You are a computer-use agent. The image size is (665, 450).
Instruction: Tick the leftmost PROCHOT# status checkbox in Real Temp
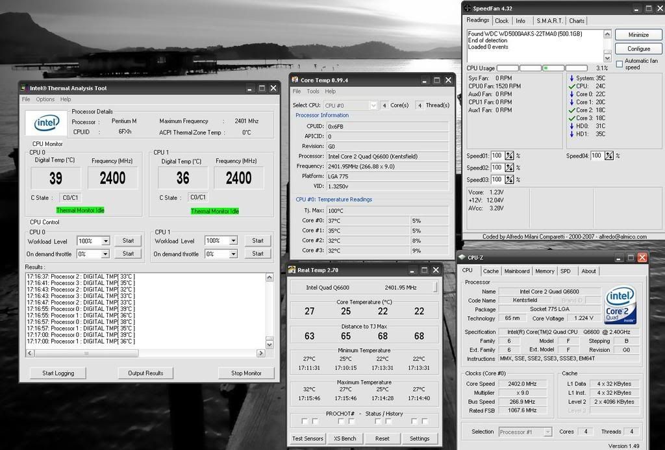click(x=305, y=421)
